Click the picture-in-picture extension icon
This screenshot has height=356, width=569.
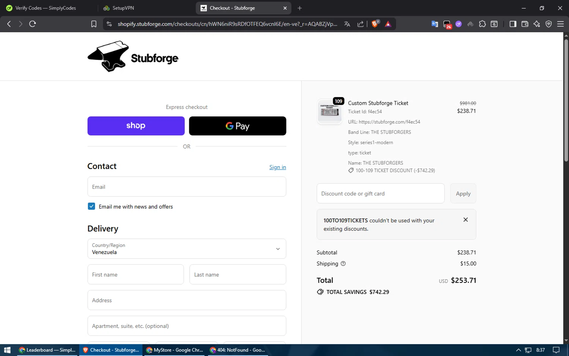pyautogui.click(x=494, y=24)
